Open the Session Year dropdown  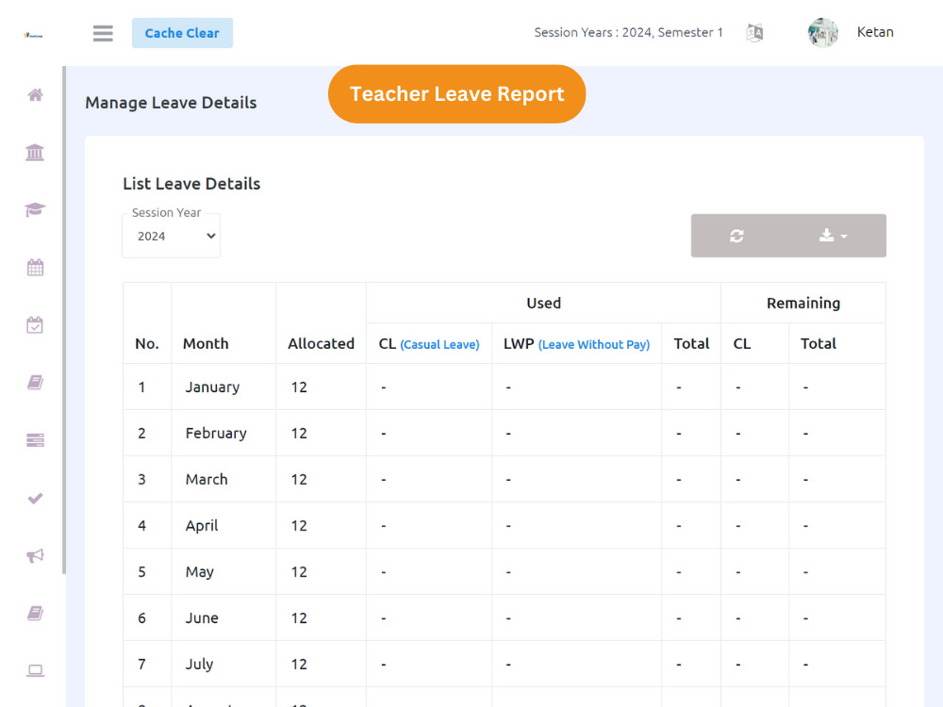[171, 235]
